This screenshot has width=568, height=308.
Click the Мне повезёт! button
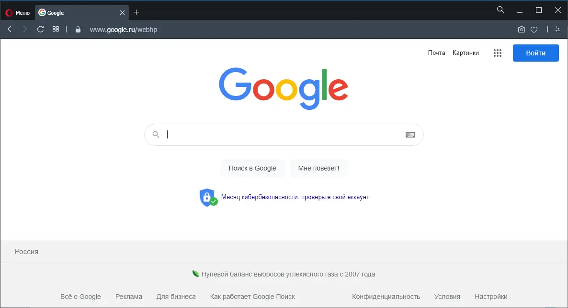tap(319, 168)
